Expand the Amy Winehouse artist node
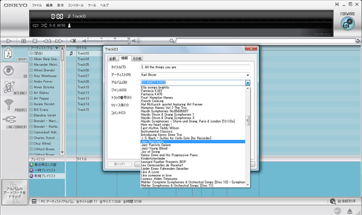Viewport: 362px width, 215px height. (31, 76)
